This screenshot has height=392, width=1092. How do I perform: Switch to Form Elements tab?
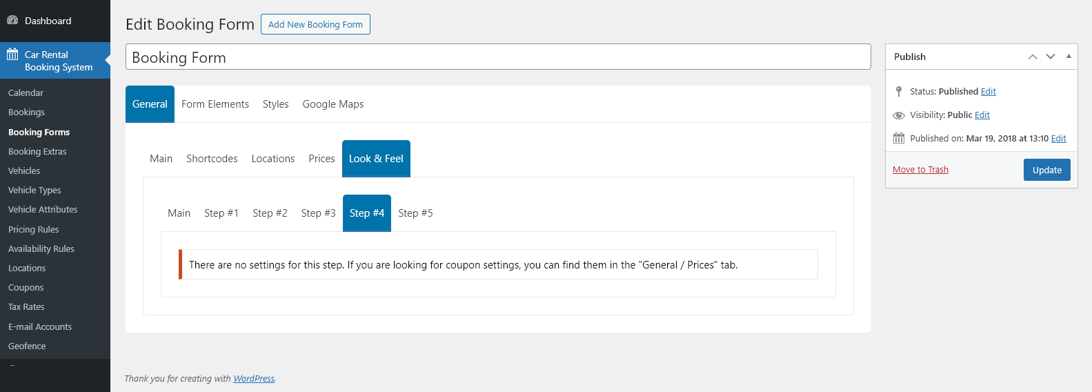click(x=215, y=104)
